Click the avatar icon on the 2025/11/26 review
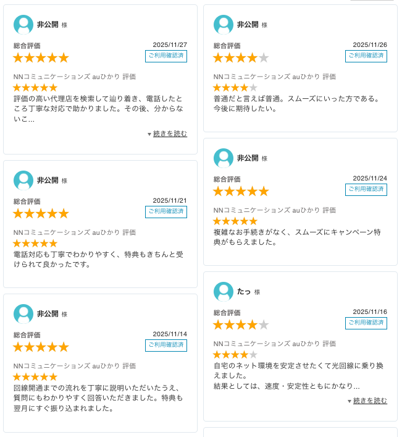This screenshot has height=437, width=402. point(224,25)
